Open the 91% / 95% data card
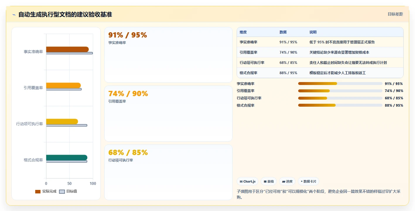This screenshot has height=211, width=415. [168, 55]
